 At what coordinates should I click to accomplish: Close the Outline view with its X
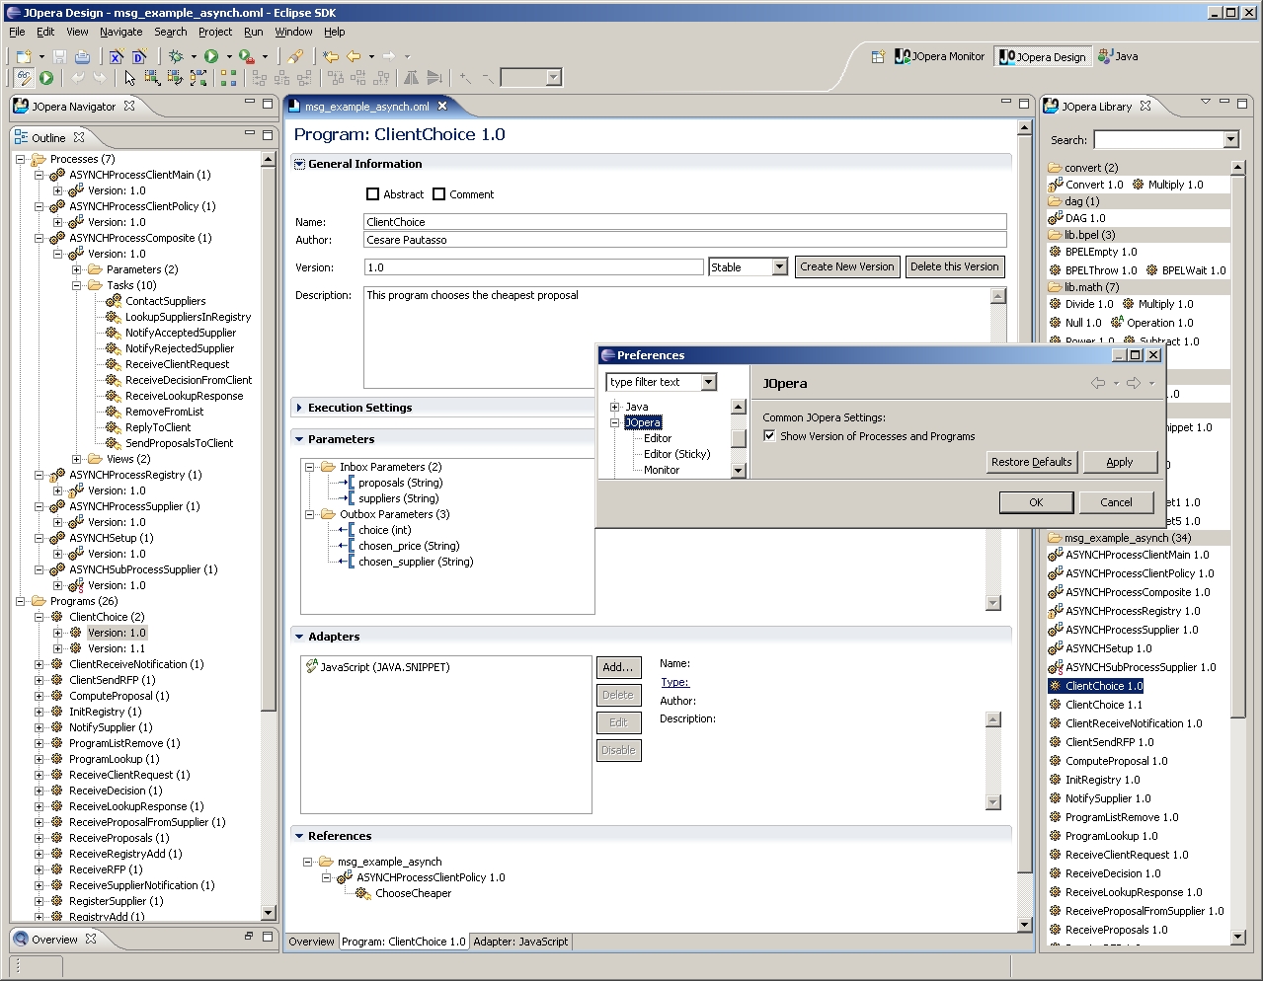coord(80,137)
